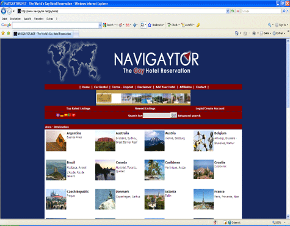Expand the search provider options arrow
This screenshot has height=226, width=290.
pyautogui.click(x=288, y=11)
